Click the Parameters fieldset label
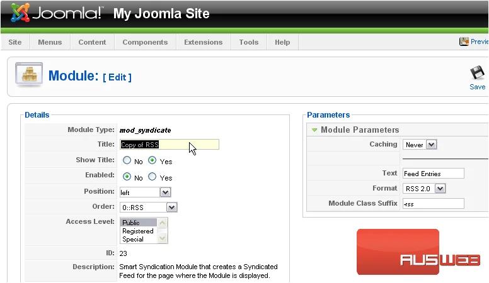The height and width of the screenshot is (283, 489). [328, 115]
